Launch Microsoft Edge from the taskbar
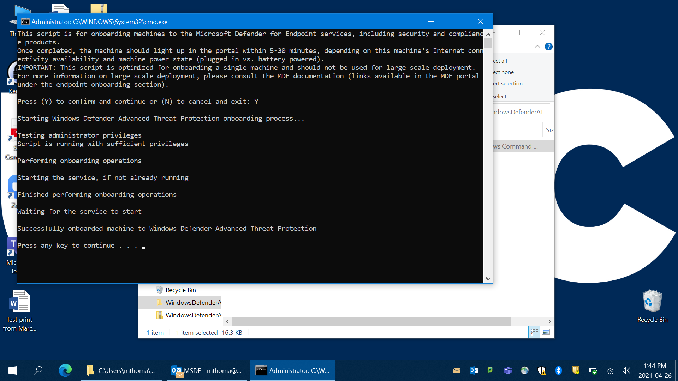This screenshot has width=678, height=381. 65,370
